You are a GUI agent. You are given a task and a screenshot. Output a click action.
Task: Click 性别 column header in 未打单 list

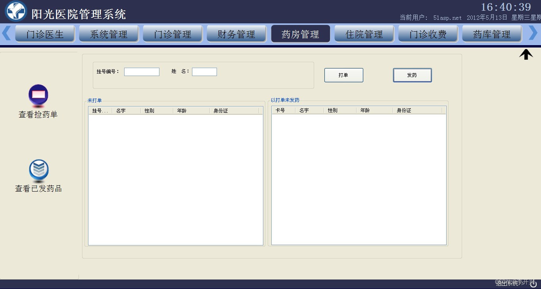pyautogui.click(x=157, y=111)
